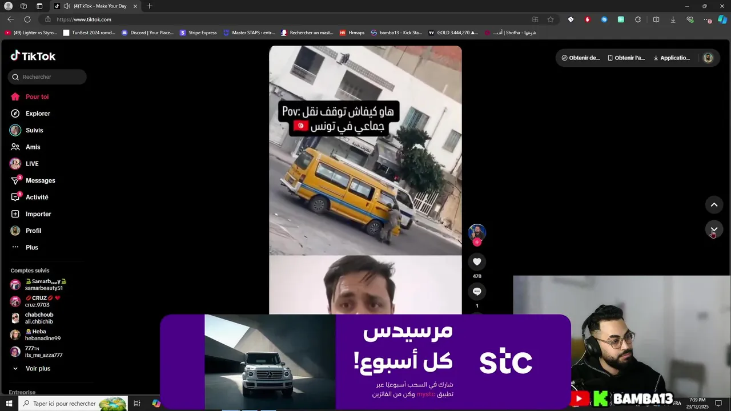Image resolution: width=731 pixels, height=411 pixels.
Task: Open the Windows Start menu
Action: [x=9, y=404]
